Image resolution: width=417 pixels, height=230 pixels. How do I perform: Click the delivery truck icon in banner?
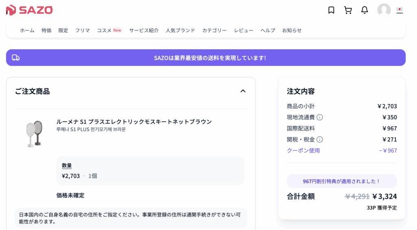[x=16, y=58]
